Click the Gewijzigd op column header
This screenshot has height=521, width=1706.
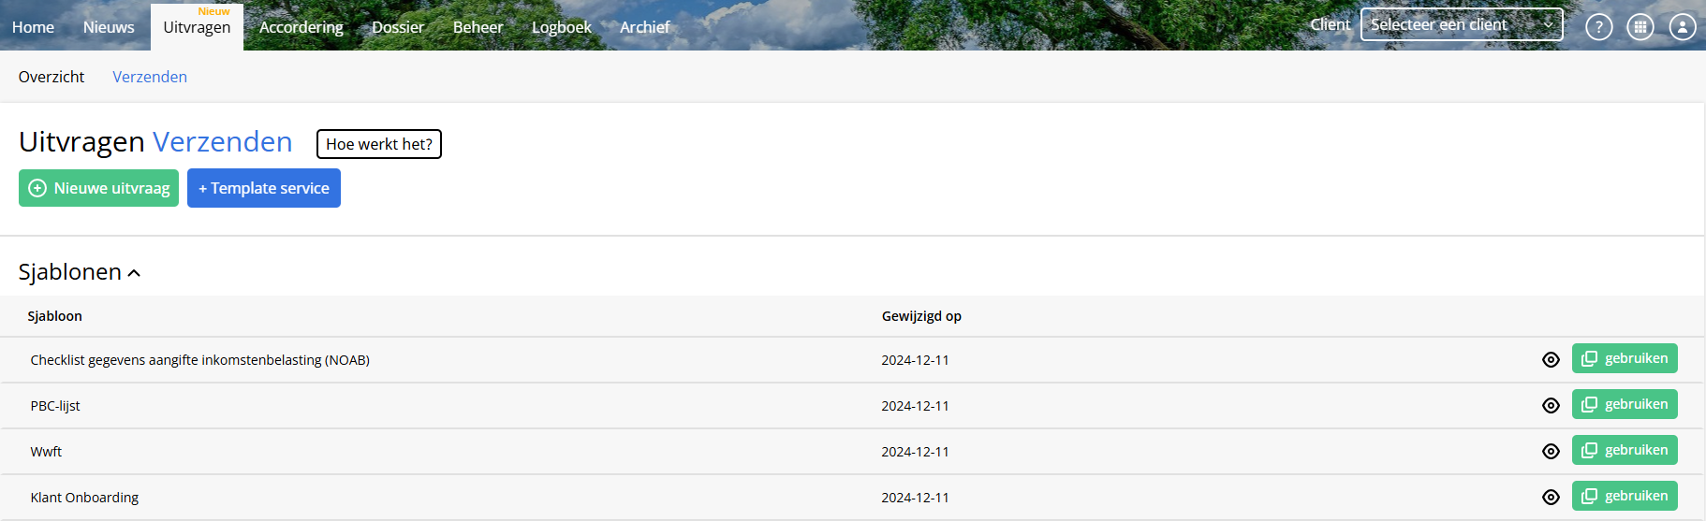click(921, 316)
